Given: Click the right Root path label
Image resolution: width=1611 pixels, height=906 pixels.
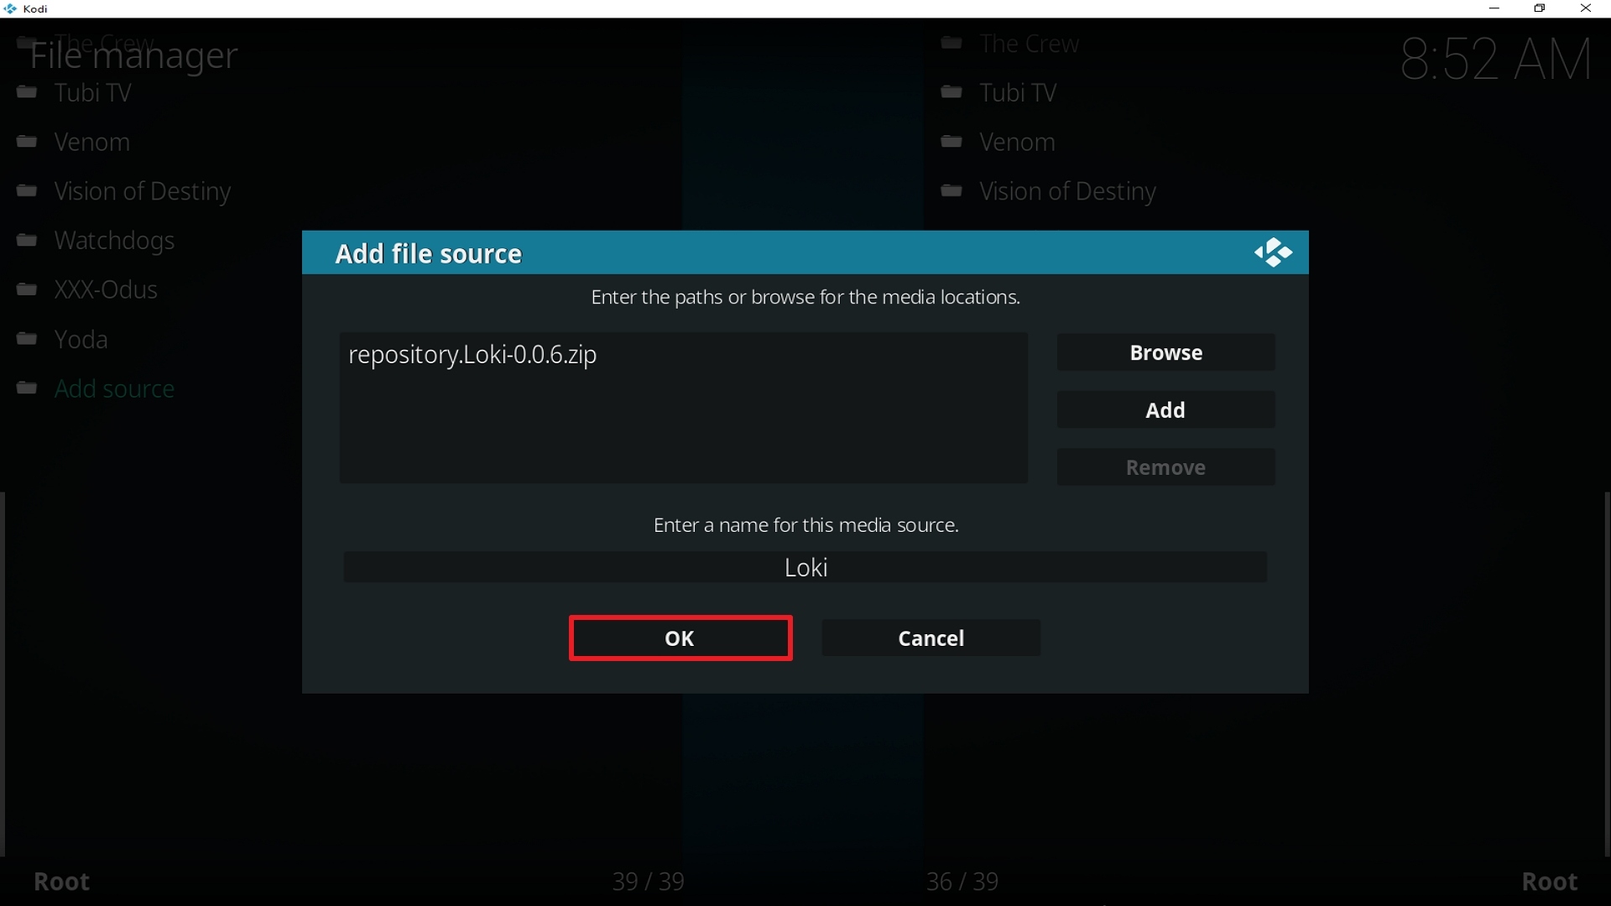Looking at the screenshot, I should 1550,882.
